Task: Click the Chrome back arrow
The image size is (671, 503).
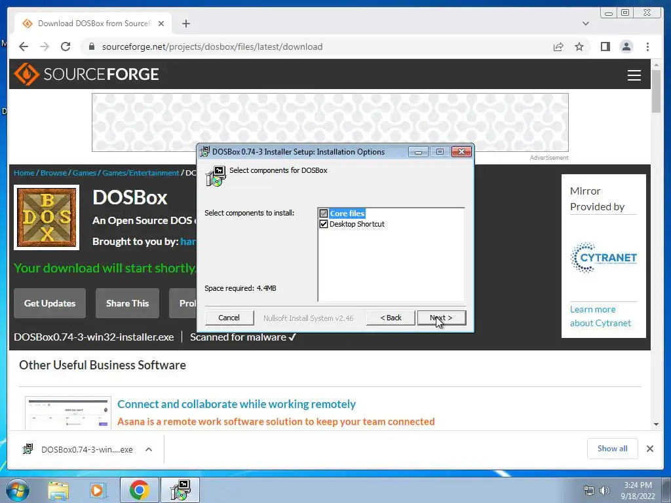Action: tap(24, 47)
